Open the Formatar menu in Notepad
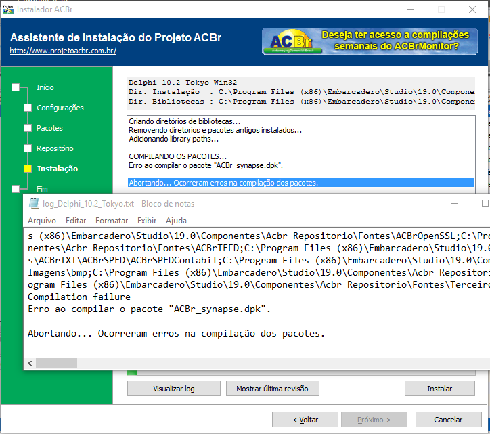Viewport: 490px width, 434px height. pos(112,221)
